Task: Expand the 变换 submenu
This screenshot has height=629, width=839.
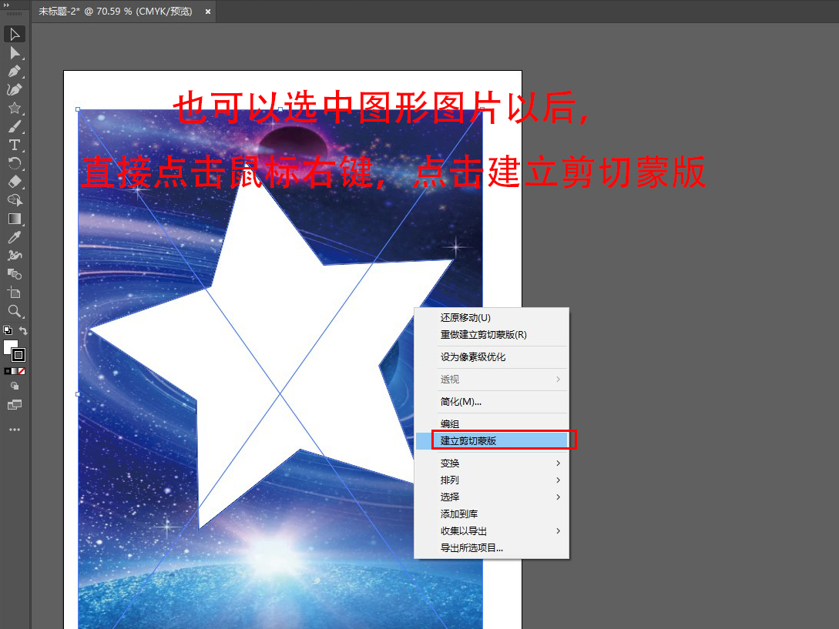Action: click(x=500, y=463)
